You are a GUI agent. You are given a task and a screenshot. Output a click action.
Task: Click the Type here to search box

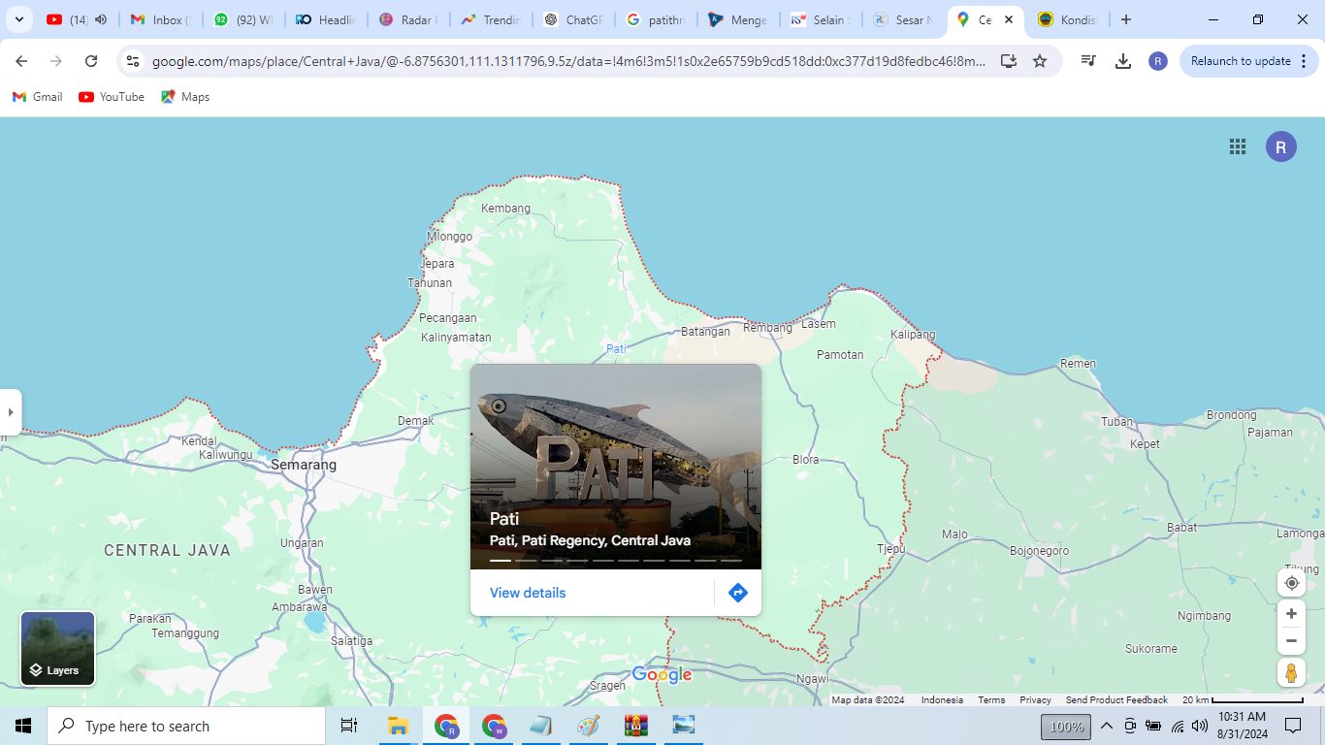coord(186,726)
